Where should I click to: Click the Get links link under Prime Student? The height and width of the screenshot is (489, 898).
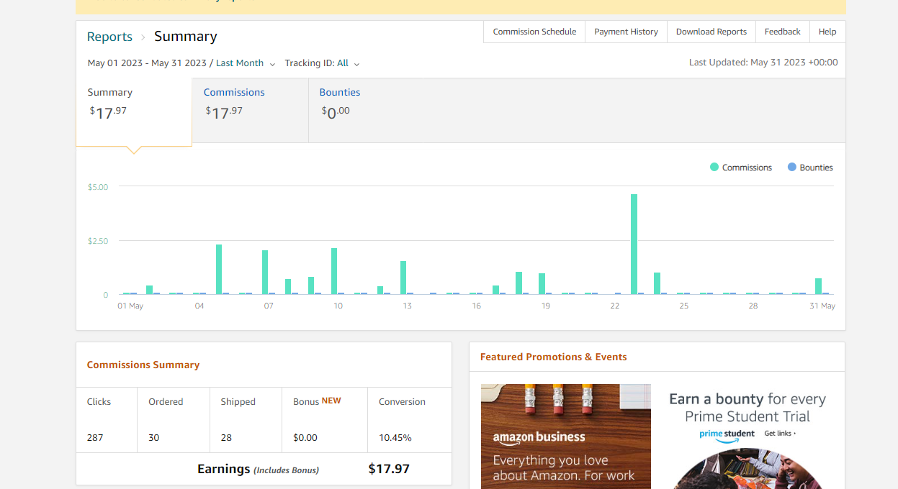tap(780, 434)
